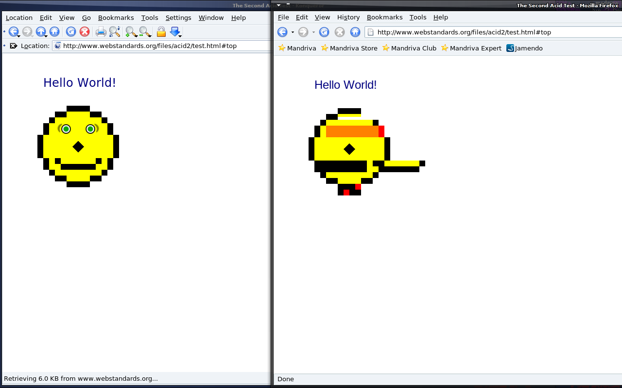Click the clear location icon in Konqueror
622x388 pixels.
14,46
